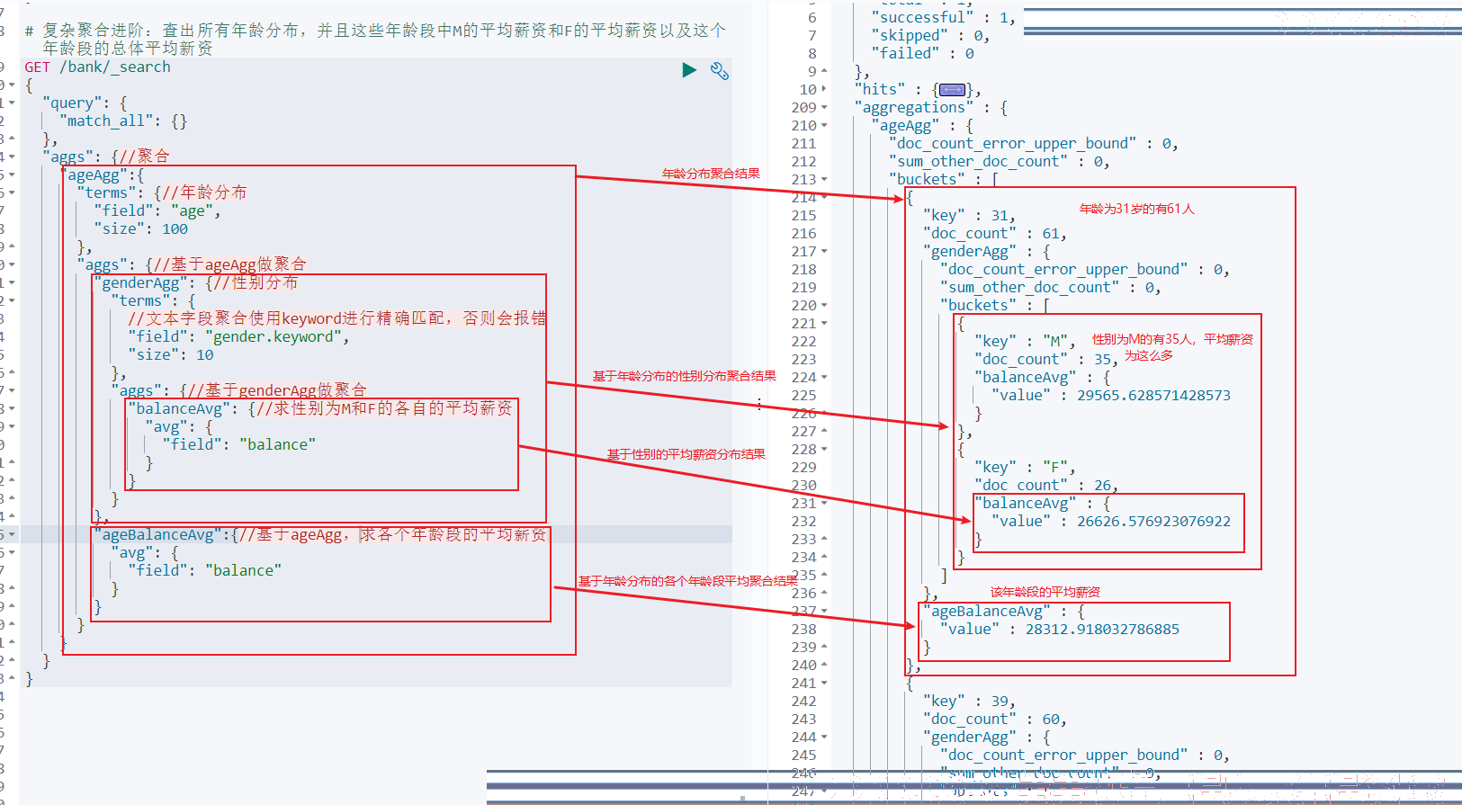Click the "doc_count" : 61 response line

point(994,233)
